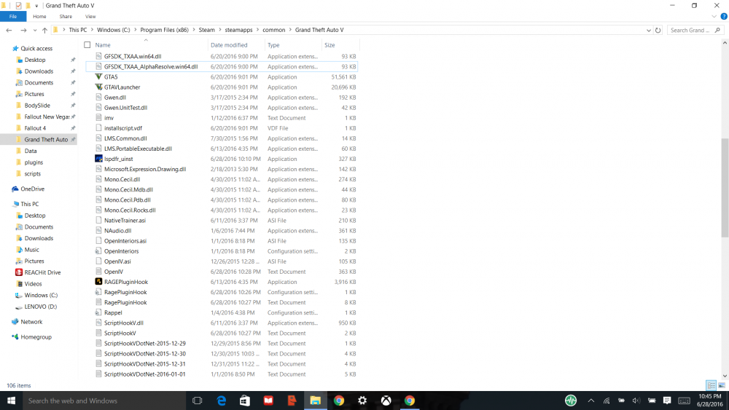
Task: Click the NativeTrainer.asi file icon
Action: point(98,220)
